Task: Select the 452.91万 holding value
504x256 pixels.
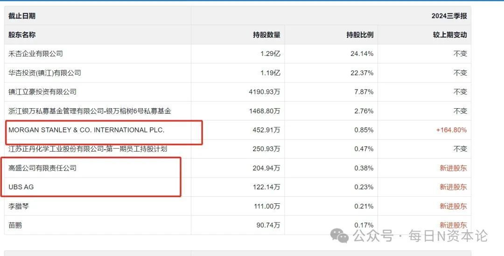Action: (x=266, y=130)
